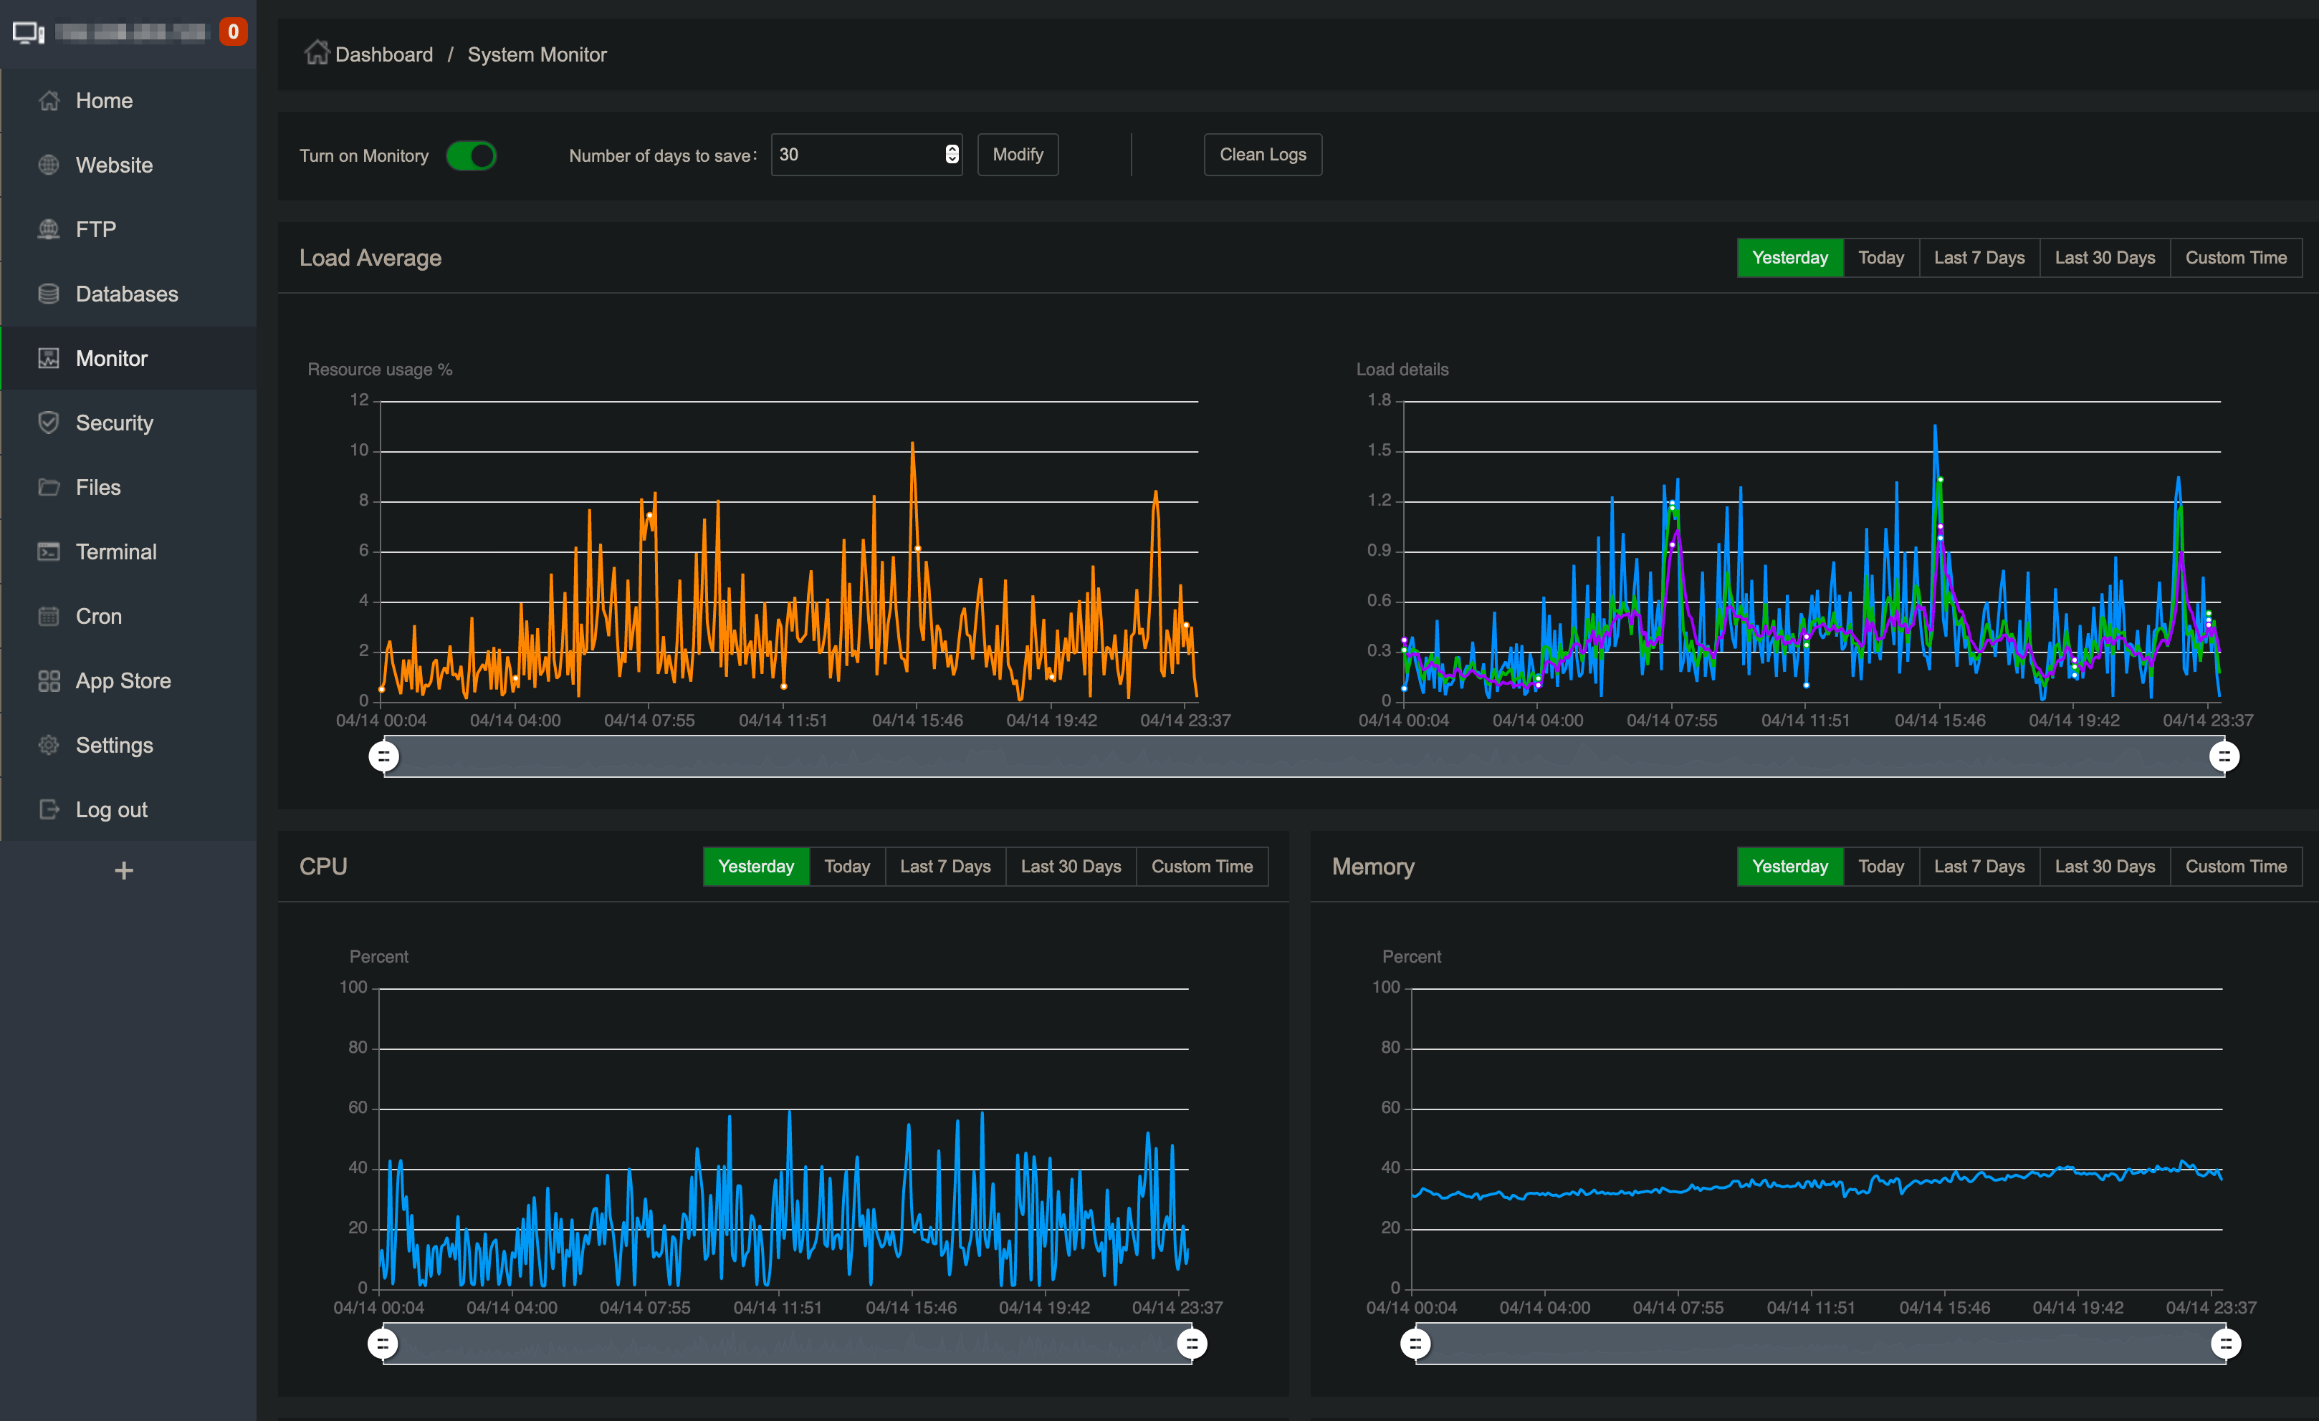
Task: Switch CPU chart to Today
Action: point(846,866)
